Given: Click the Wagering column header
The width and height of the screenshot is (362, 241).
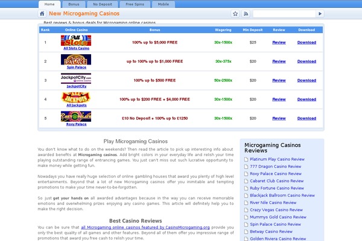Looking at the screenshot, I should coord(223,30).
